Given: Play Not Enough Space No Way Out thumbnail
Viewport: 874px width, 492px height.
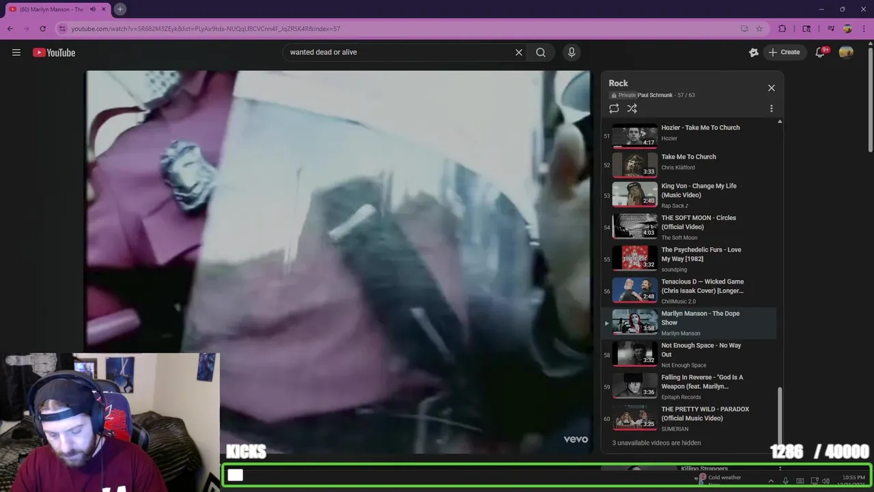Looking at the screenshot, I should coord(634,353).
